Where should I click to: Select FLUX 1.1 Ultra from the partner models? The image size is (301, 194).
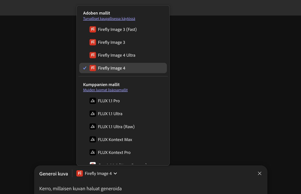pos(110,114)
